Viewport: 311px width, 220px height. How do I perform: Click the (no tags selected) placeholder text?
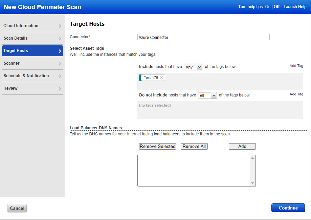click(155, 105)
